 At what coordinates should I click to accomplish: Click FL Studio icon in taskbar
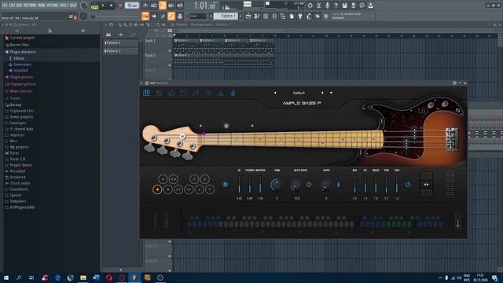coord(134,277)
